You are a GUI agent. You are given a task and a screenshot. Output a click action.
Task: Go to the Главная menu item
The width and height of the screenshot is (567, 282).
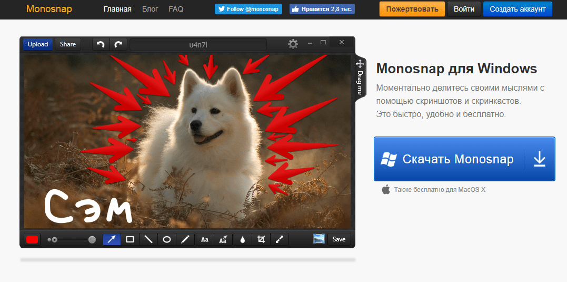(x=117, y=9)
